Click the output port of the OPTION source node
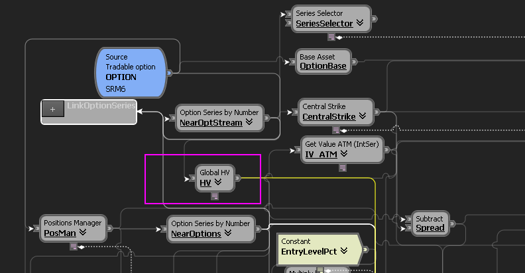Viewport: 525px width, 273px height. pos(170,73)
